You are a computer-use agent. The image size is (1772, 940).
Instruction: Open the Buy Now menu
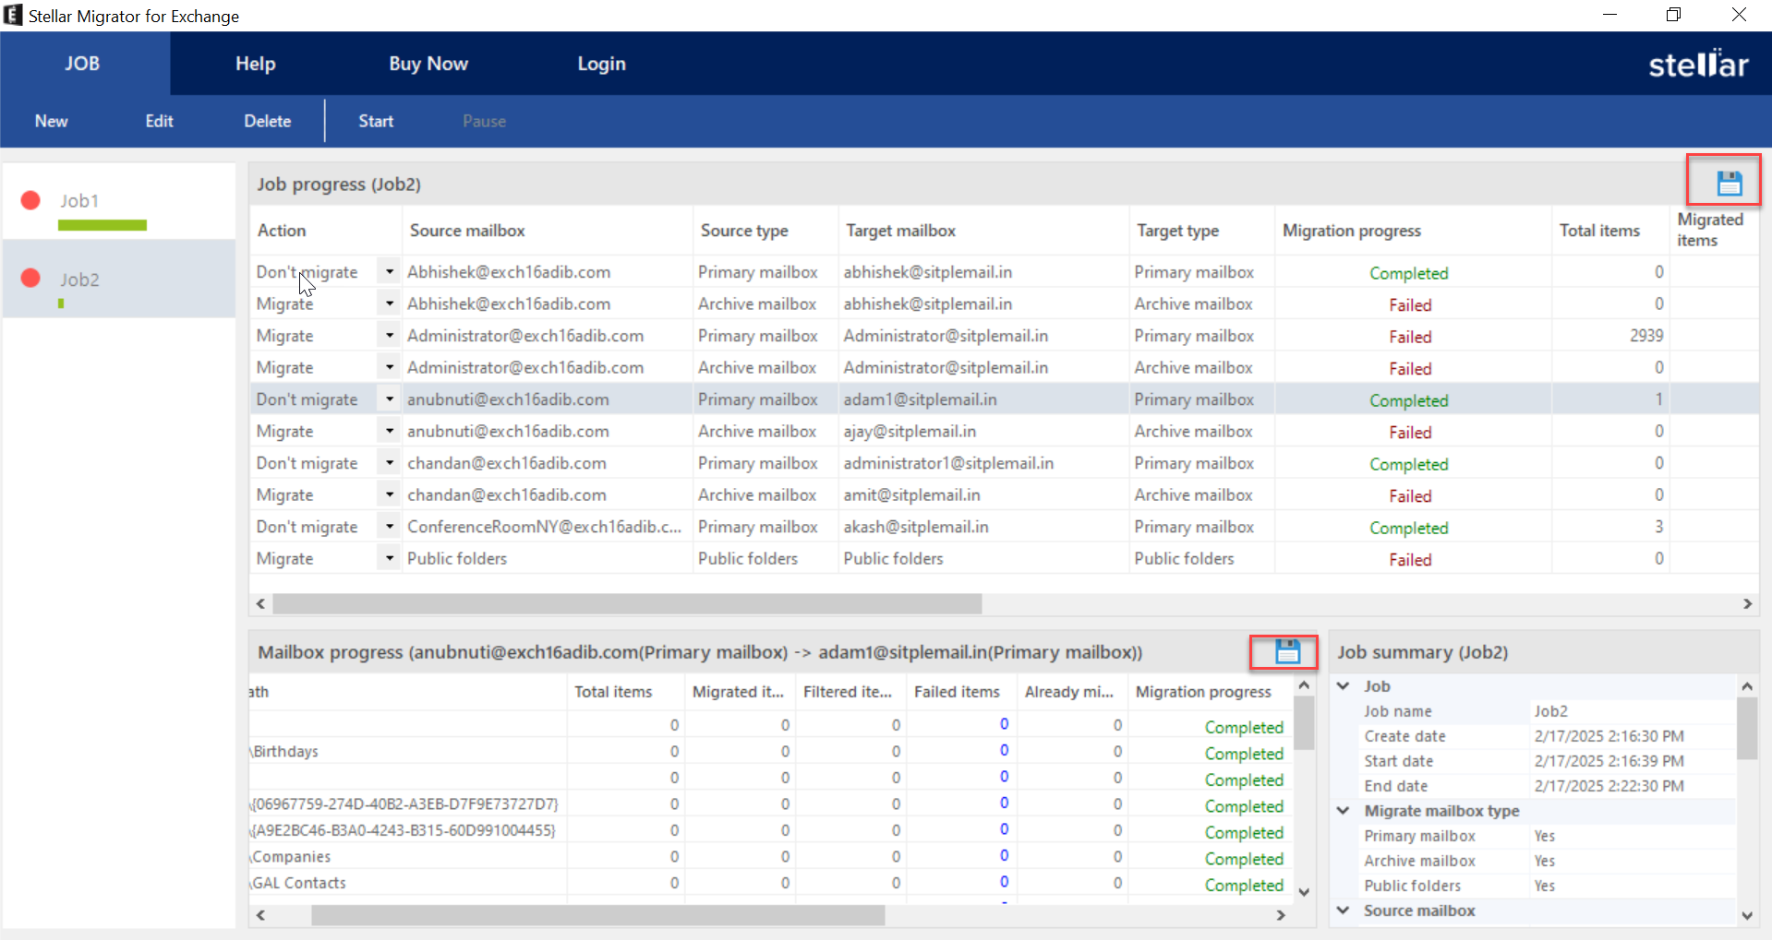[428, 64]
